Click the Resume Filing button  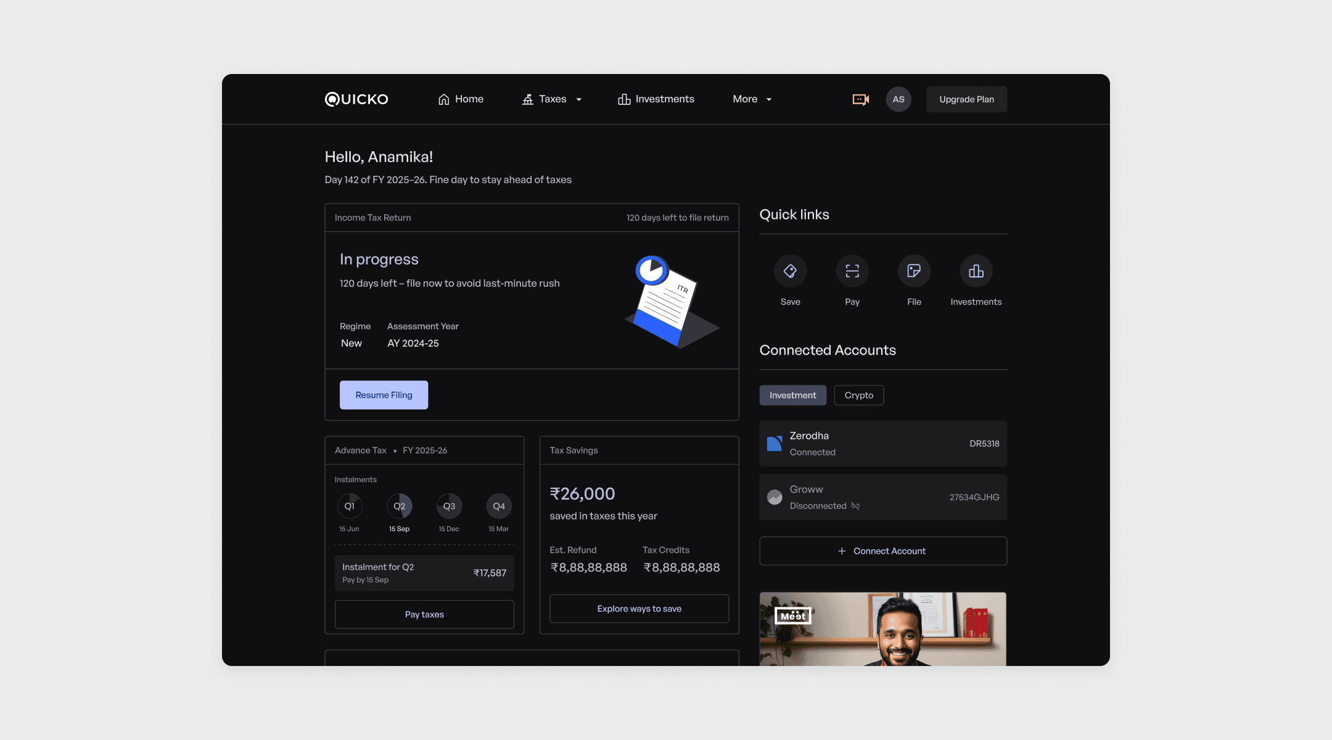[x=384, y=395]
